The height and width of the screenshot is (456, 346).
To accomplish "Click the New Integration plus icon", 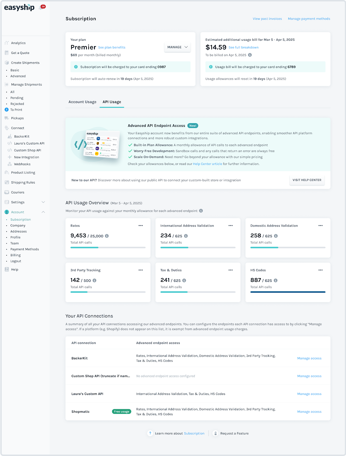I will pos(10,157).
